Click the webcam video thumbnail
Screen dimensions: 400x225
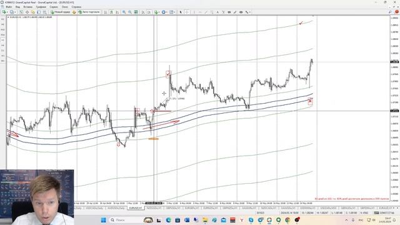click(x=37, y=197)
